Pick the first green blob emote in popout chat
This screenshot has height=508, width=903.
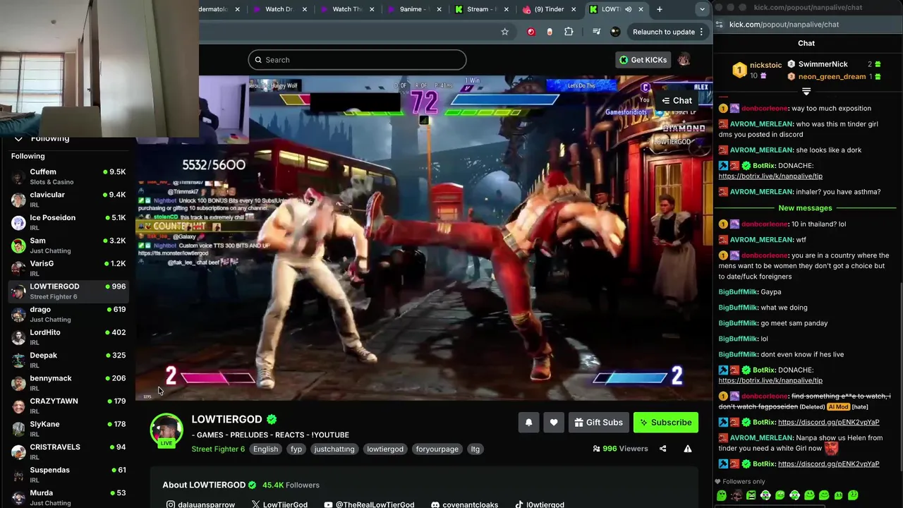[721, 495]
